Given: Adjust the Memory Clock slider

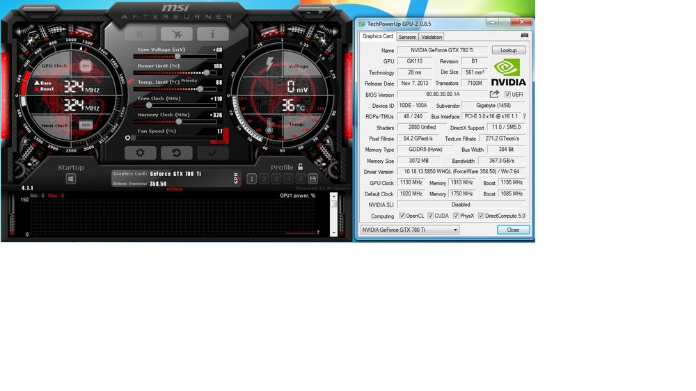Looking at the screenshot, I should (175, 122).
